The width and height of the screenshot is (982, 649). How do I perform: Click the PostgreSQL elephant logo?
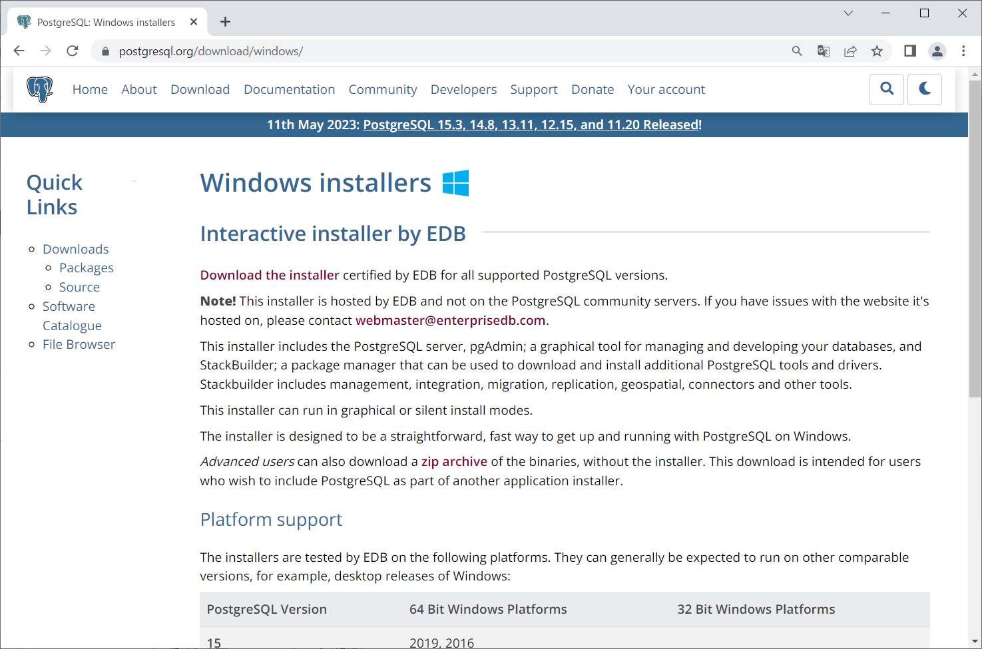click(x=39, y=89)
